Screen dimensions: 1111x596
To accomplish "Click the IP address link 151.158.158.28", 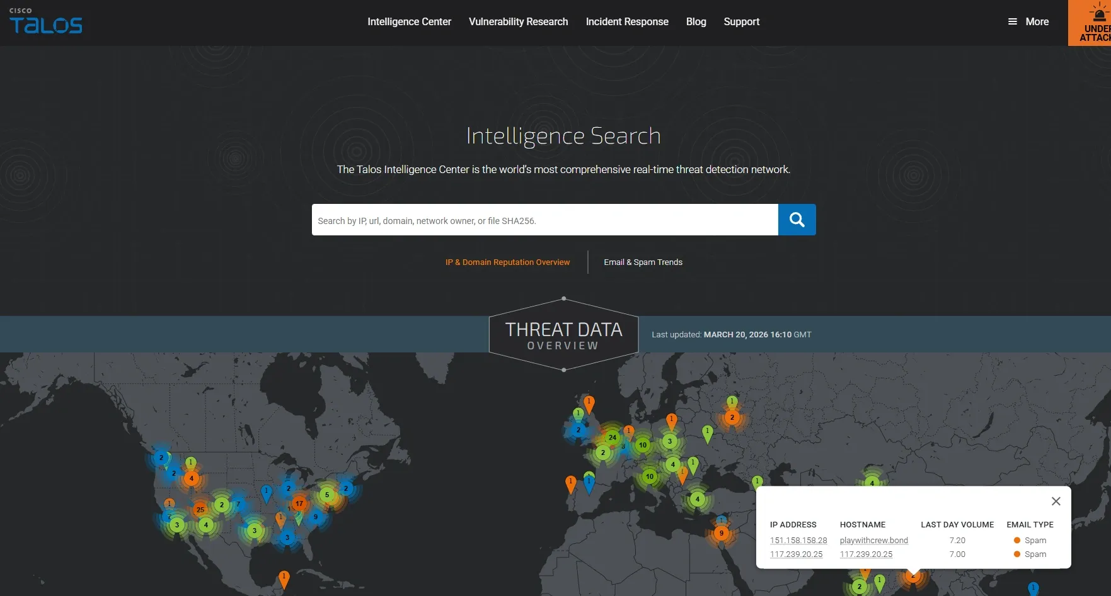I will coord(798,541).
